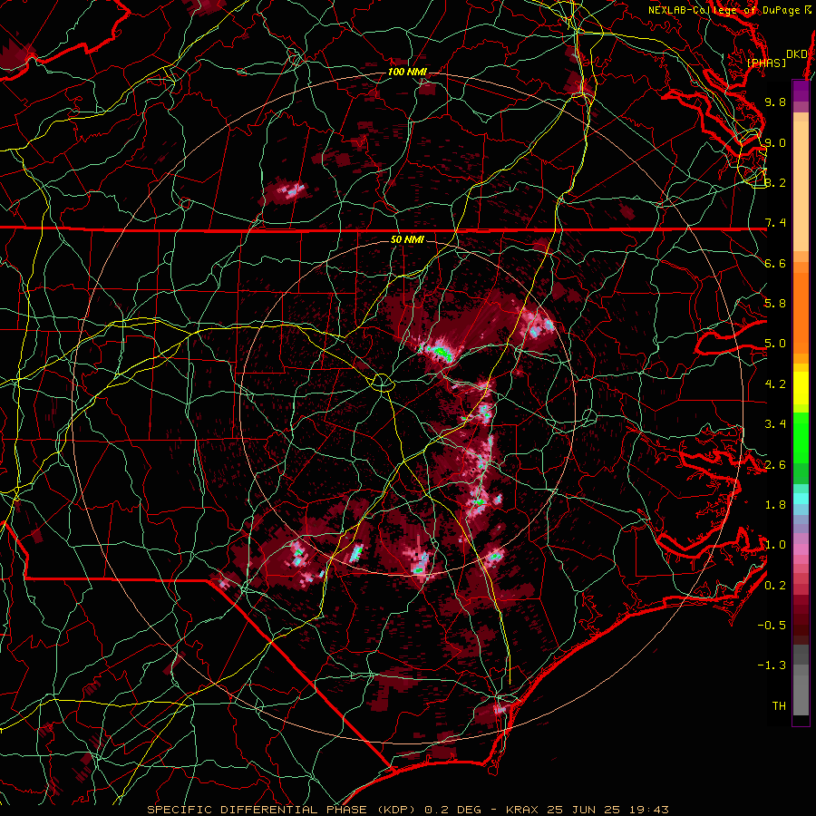The height and width of the screenshot is (816, 816).
Task: Click the orange segment of color bar
Action: point(801,312)
